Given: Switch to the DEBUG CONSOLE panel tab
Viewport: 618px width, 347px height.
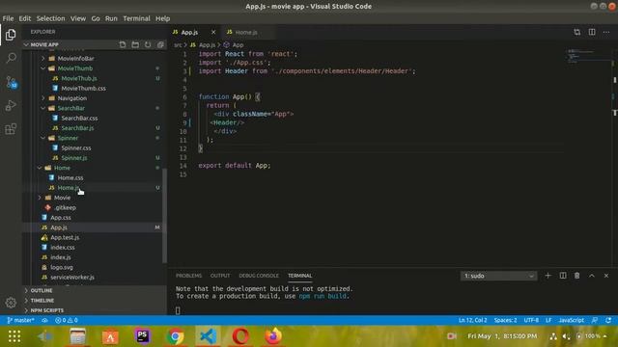Looking at the screenshot, I should pyautogui.click(x=259, y=276).
